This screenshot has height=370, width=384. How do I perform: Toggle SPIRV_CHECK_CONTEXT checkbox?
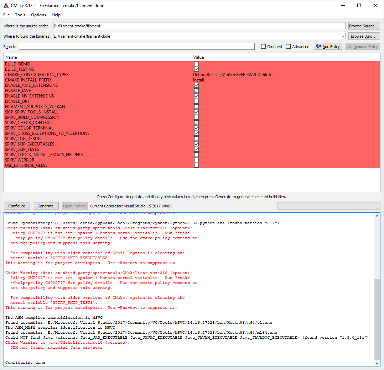point(196,122)
